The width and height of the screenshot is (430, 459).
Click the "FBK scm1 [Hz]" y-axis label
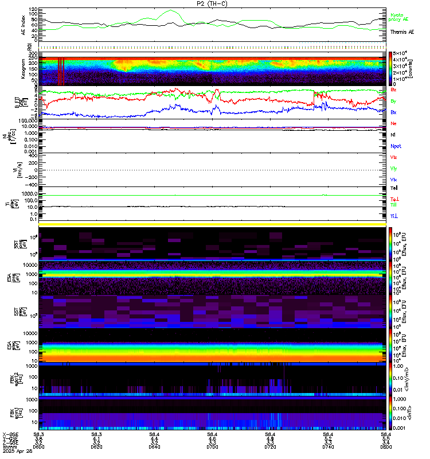16,413
